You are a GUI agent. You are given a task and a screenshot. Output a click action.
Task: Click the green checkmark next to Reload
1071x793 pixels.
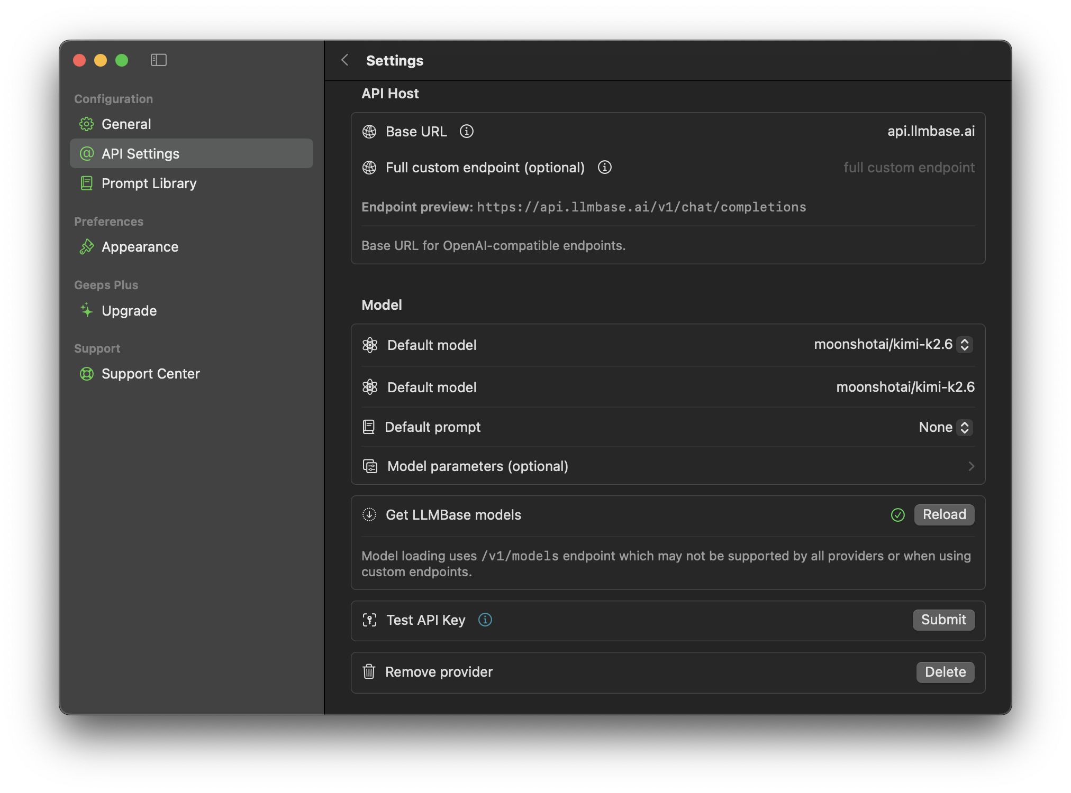(x=898, y=515)
